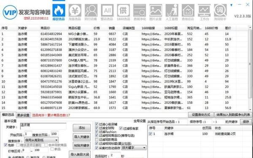
Task: Click the 选品延时 seconds field
Action: [115, 155]
